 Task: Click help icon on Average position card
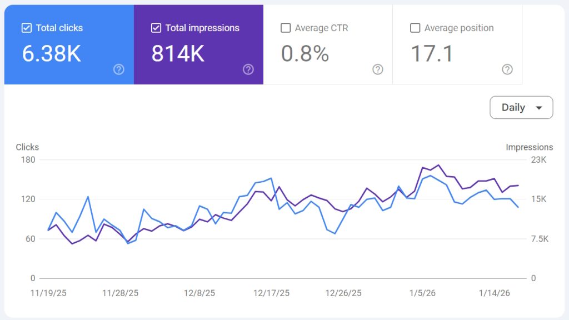point(507,69)
